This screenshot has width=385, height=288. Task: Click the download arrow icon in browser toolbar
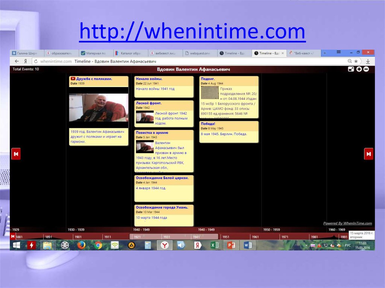click(x=368, y=61)
